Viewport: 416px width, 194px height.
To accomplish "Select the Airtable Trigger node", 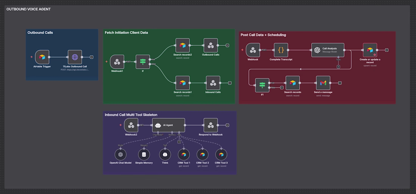I will 42,57.
